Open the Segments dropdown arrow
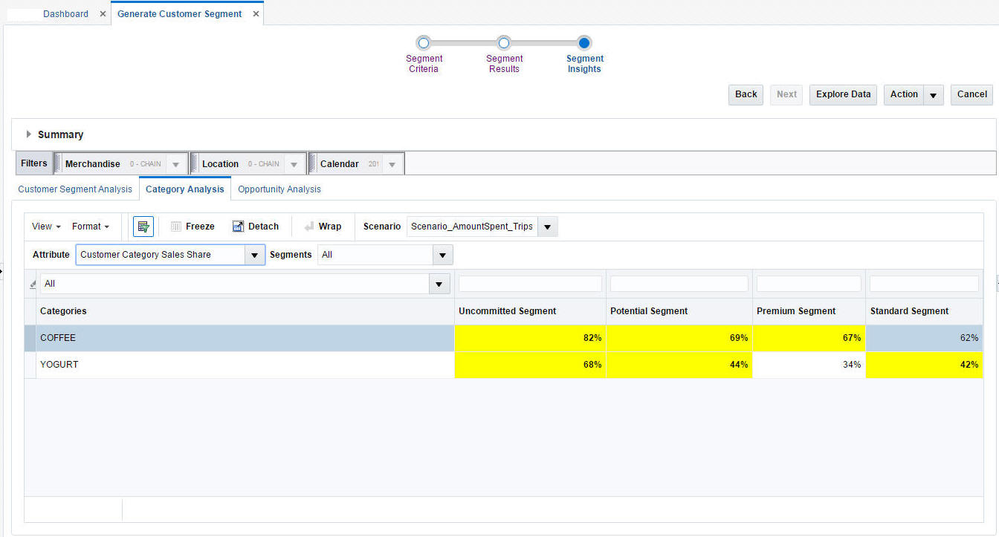 pos(443,255)
